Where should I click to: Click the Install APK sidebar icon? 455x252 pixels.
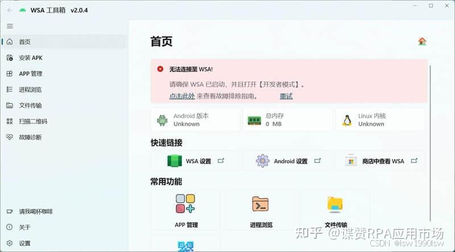click(x=10, y=58)
